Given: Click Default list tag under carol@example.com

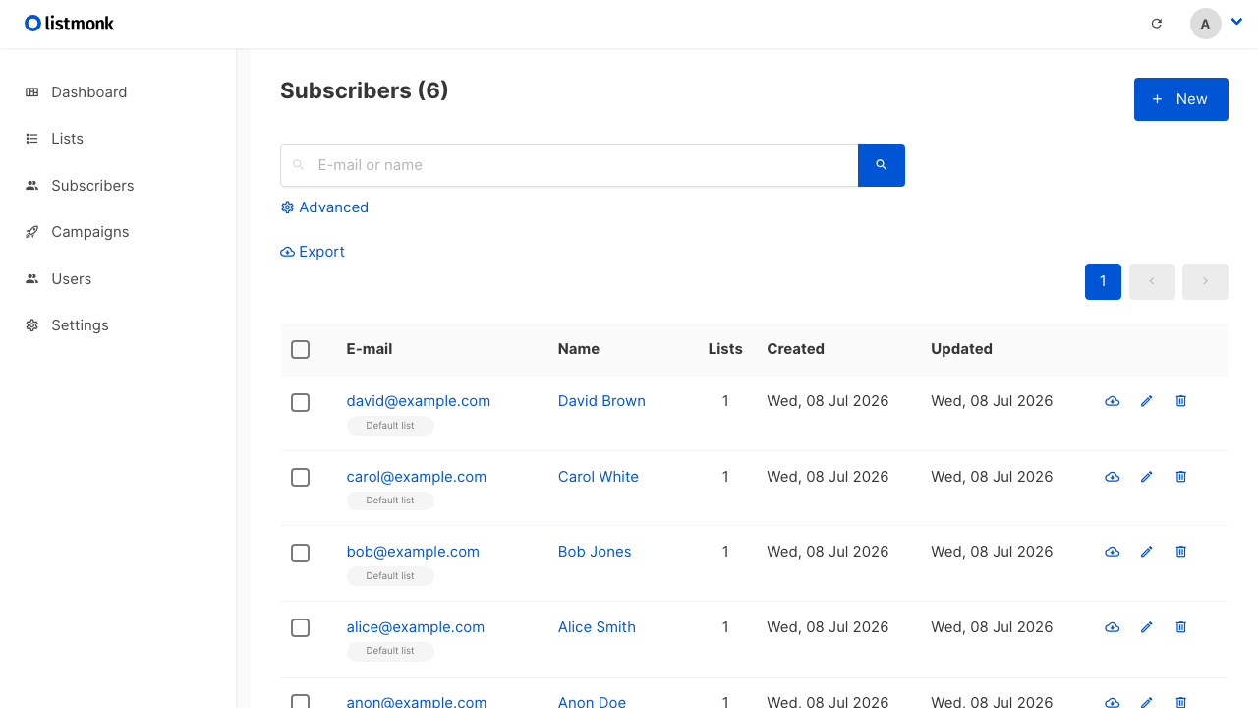Looking at the screenshot, I should [390, 501].
